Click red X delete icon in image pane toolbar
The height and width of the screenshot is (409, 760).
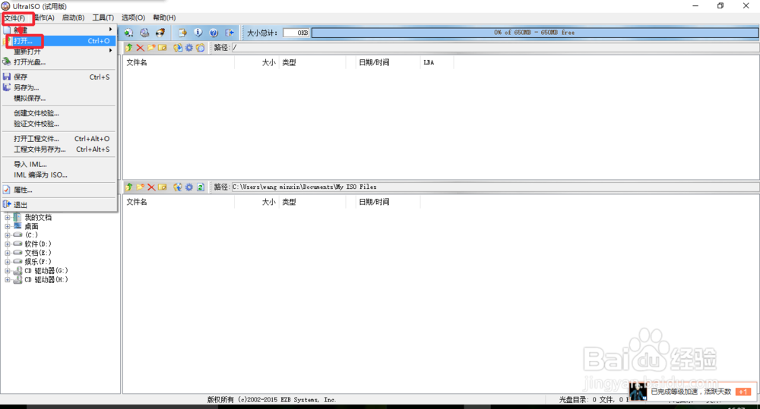click(x=140, y=48)
